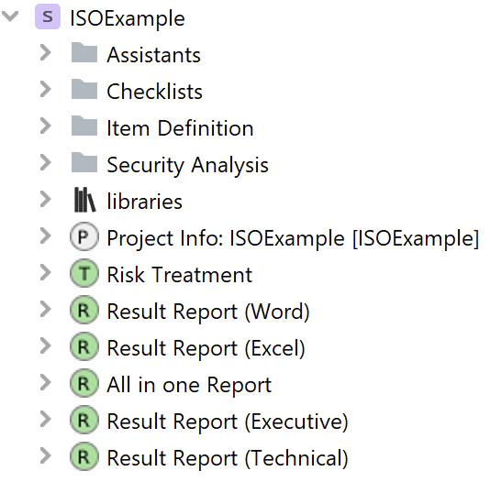Expand the Item Definition folder
The width and height of the screenshot is (490, 482).
[x=46, y=126]
